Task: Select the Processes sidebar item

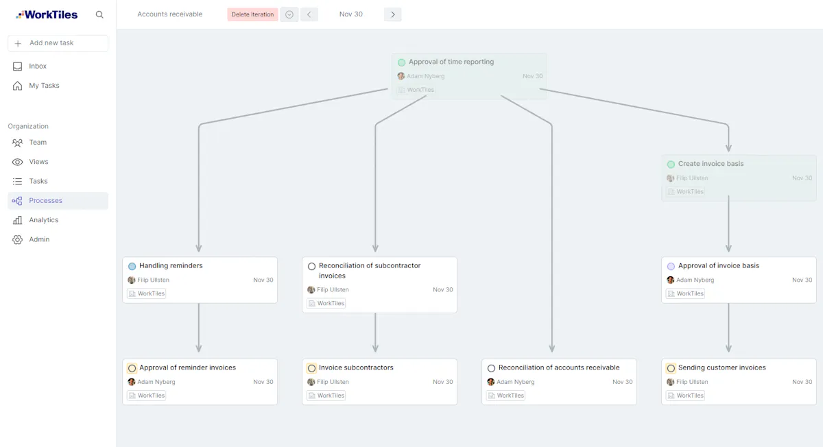Action: [58, 201]
